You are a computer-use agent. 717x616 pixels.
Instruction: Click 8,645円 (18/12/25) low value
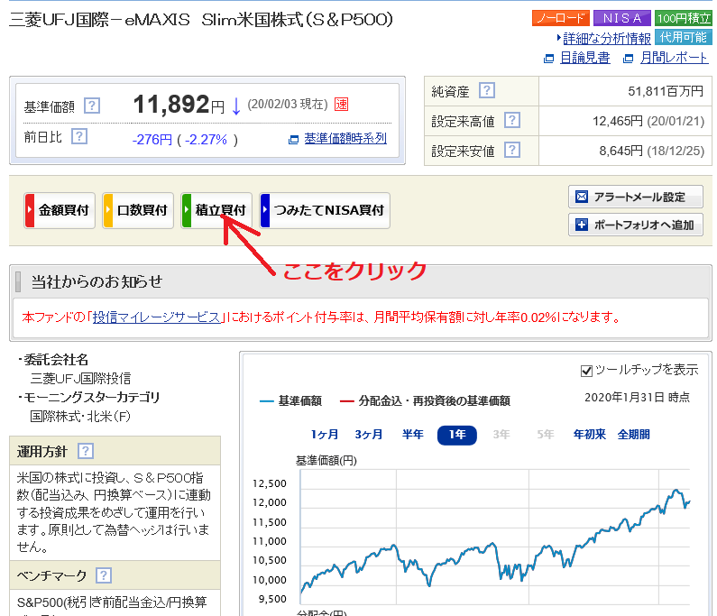point(651,151)
